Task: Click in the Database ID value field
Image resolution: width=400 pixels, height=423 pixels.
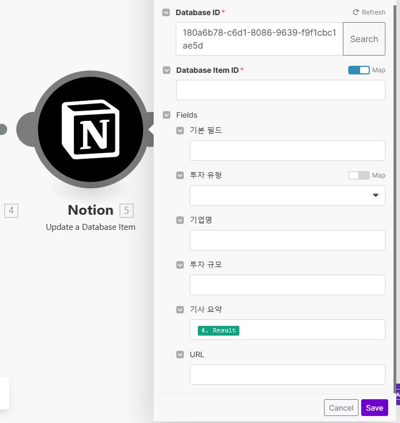Action: click(x=259, y=39)
